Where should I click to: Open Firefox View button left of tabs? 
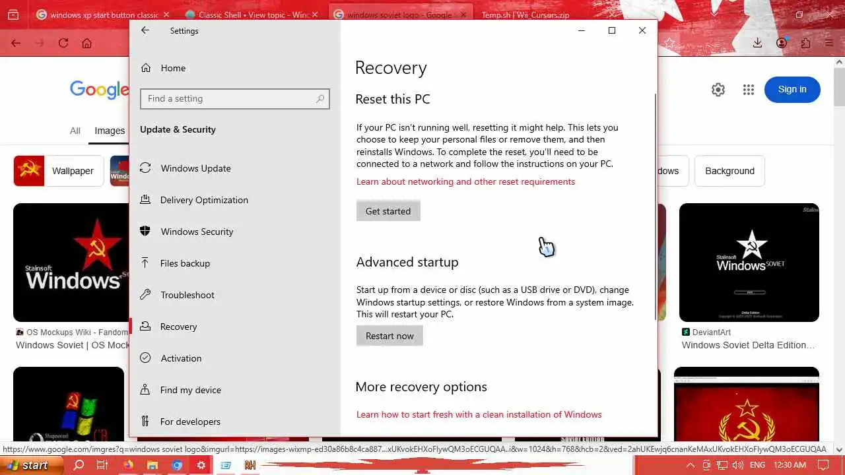click(13, 15)
